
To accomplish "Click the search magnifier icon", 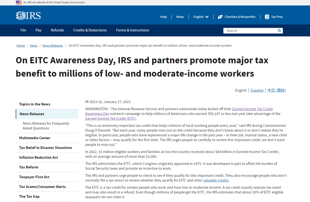I will pyautogui.click(x=279, y=31).
